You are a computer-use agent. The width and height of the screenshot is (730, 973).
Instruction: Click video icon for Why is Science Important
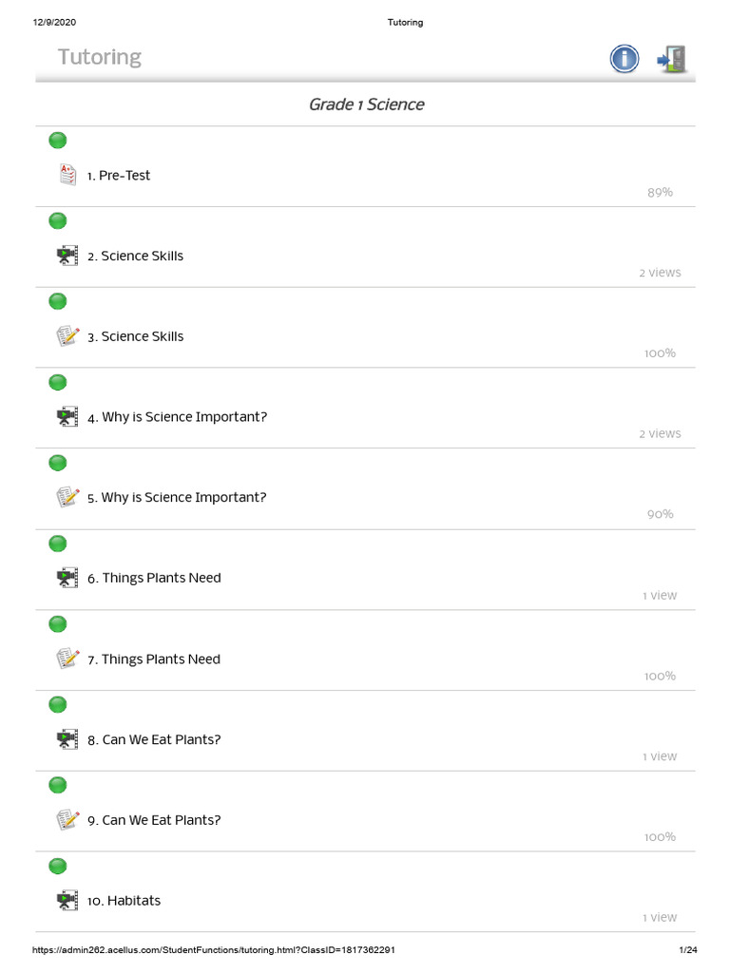67,416
